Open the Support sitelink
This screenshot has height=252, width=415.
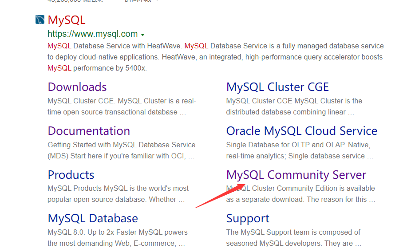[x=248, y=218]
